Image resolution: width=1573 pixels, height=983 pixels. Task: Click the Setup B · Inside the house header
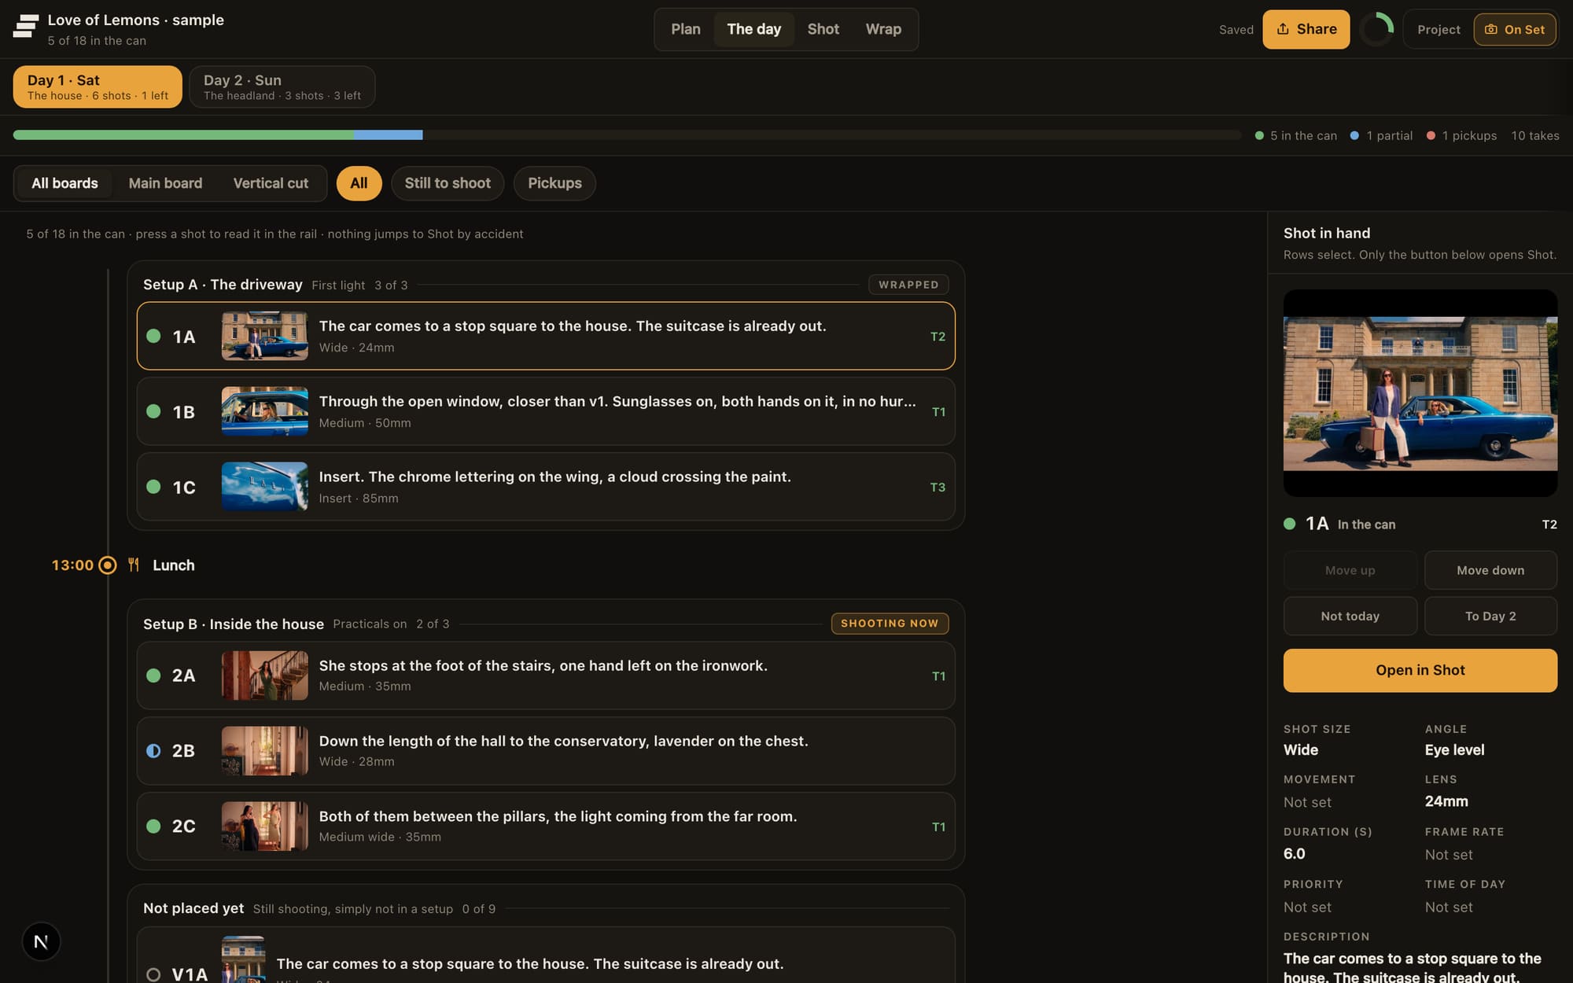click(x=234, y=624)
